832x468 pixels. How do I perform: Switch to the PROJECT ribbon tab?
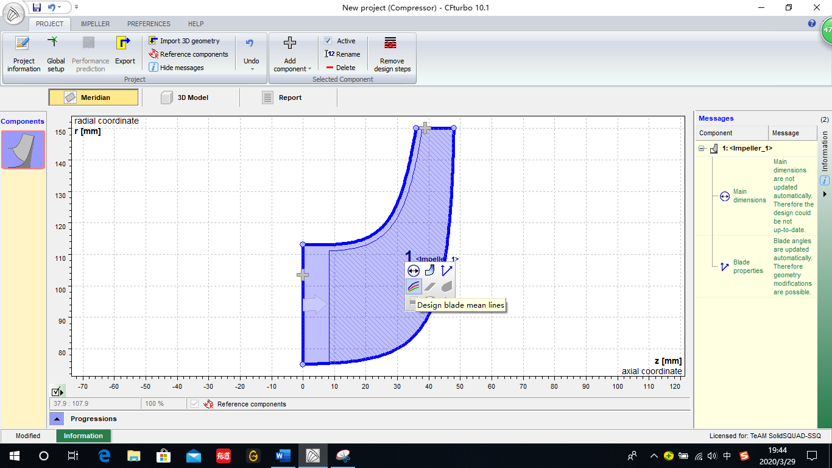[50, 24]
